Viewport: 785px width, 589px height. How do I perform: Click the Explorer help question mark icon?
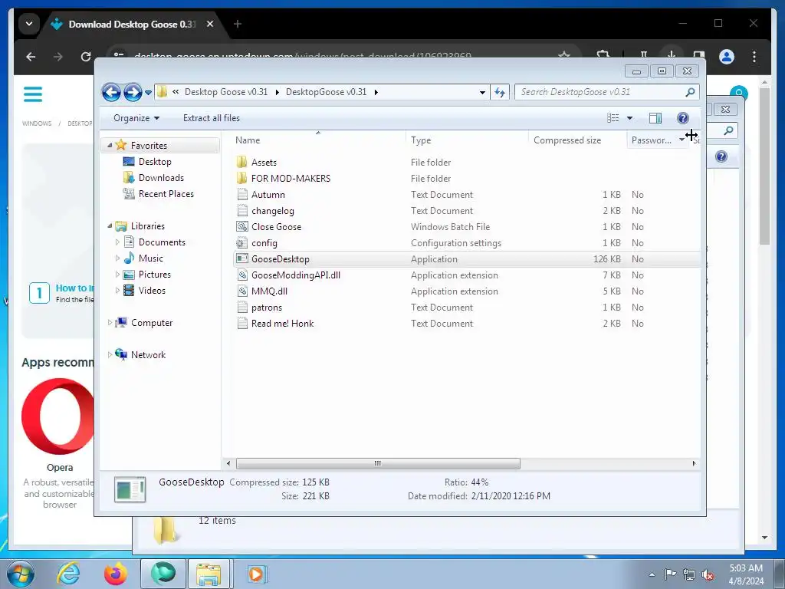point(683,118)
